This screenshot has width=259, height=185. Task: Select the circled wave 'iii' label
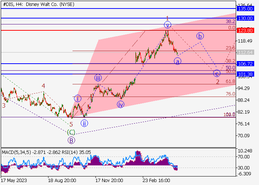tap(98, 78)
